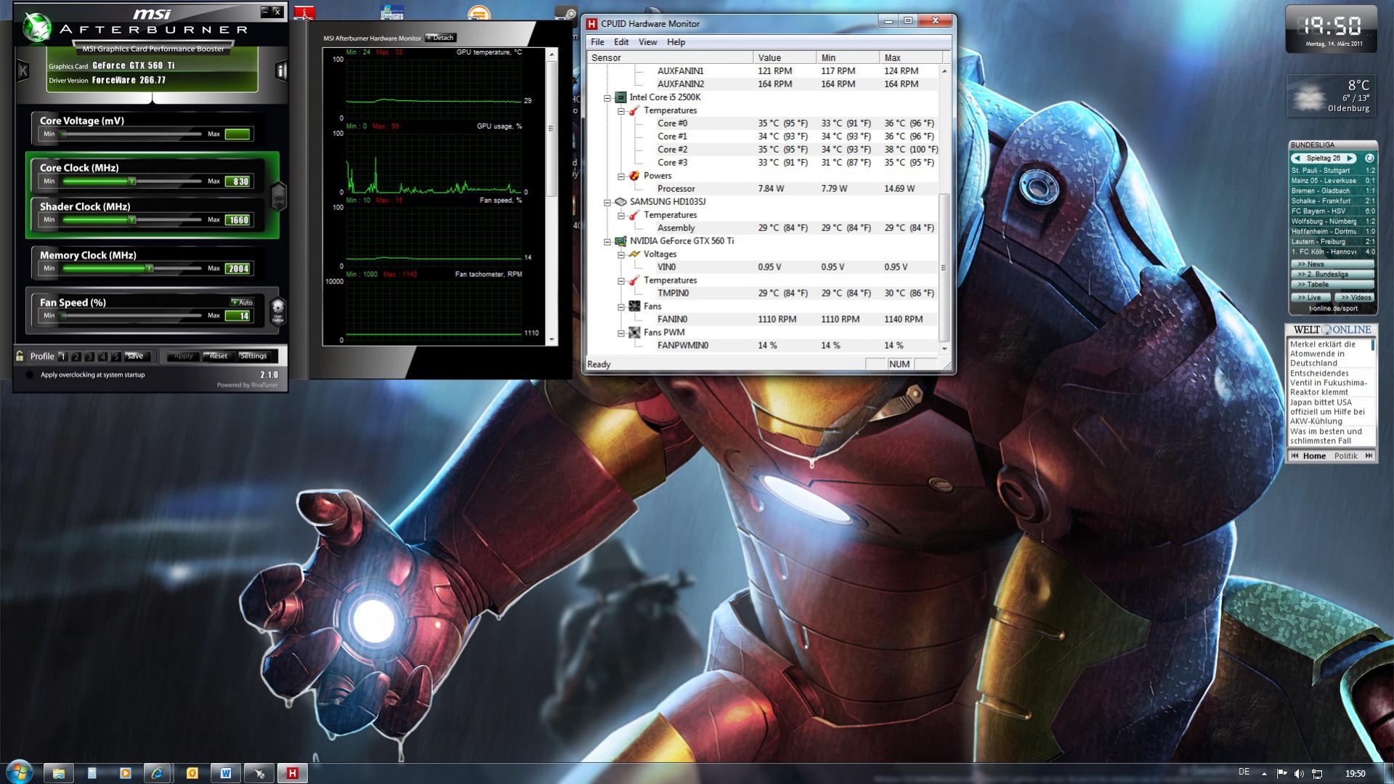The width and height of the screenshot is (1394, 784).
Task: Open the '>> News' link in Bundesliga gadget
Action: click(1332, 264)
